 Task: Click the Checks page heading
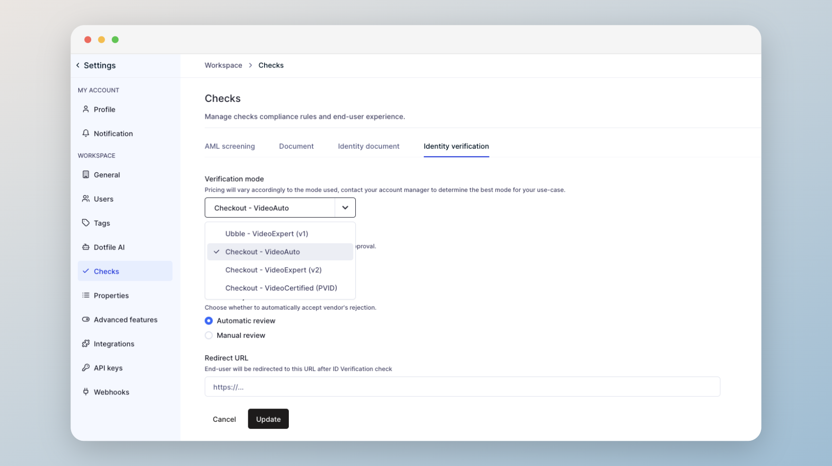(x=223, y=98)
